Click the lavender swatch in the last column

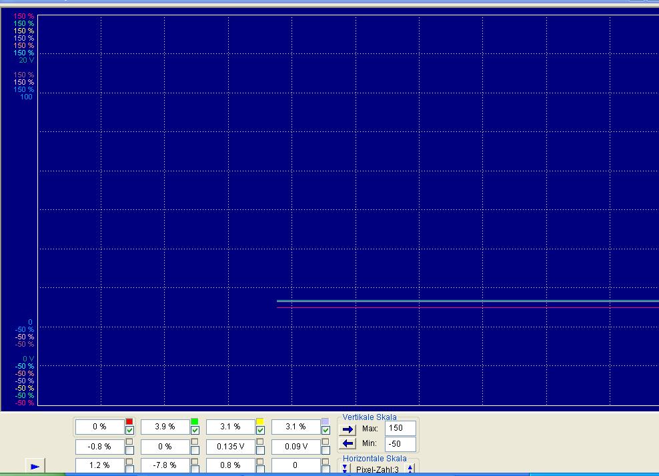coord(325,421)
